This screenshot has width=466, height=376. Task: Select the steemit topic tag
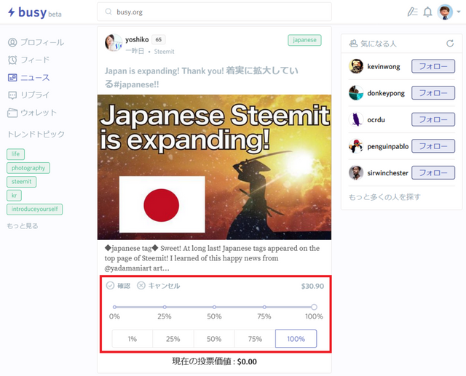(x=21, y=182)
